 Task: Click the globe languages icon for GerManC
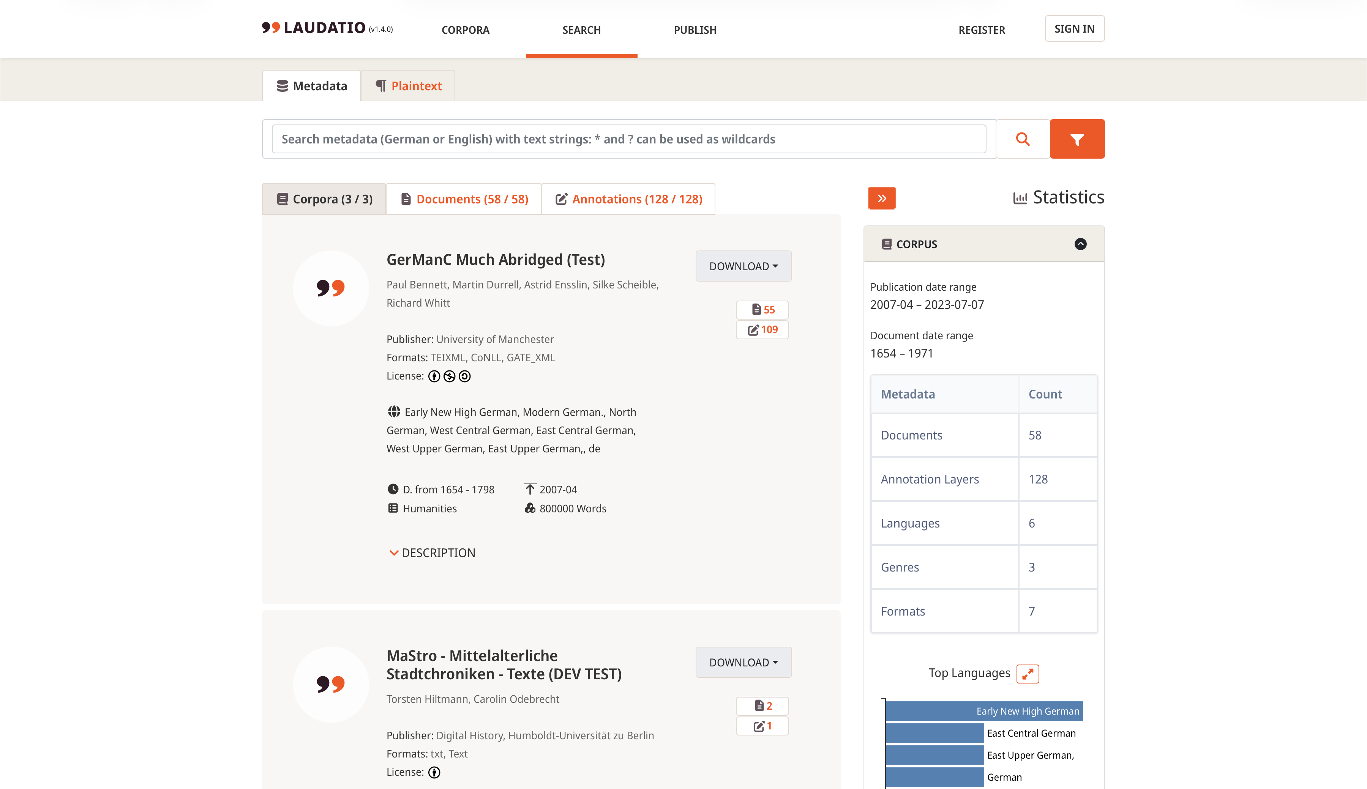pyautogui.click(x=394, y=412)
